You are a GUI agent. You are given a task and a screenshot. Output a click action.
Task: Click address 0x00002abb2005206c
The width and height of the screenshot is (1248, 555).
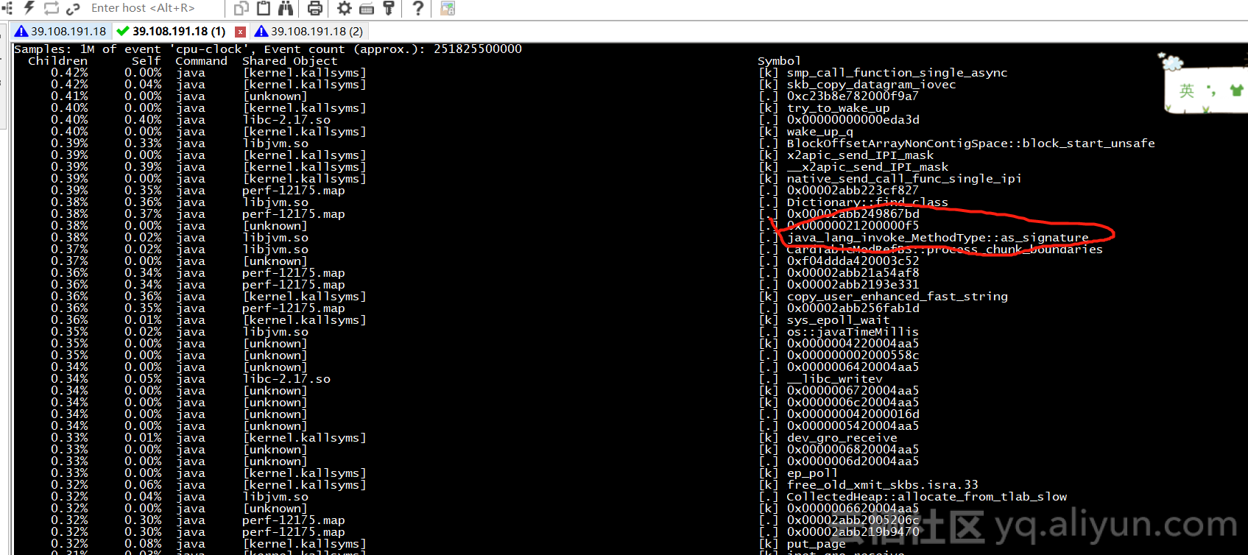tap(853, 520)
